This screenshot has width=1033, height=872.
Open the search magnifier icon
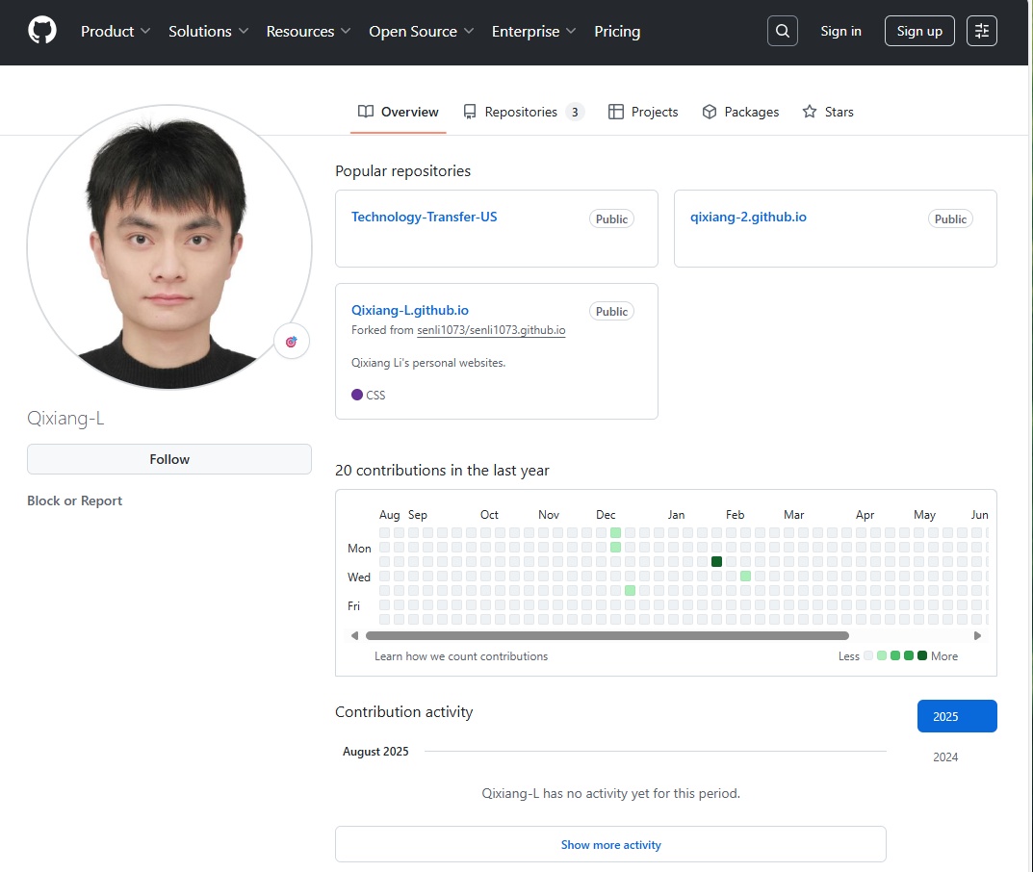(783, 31)
